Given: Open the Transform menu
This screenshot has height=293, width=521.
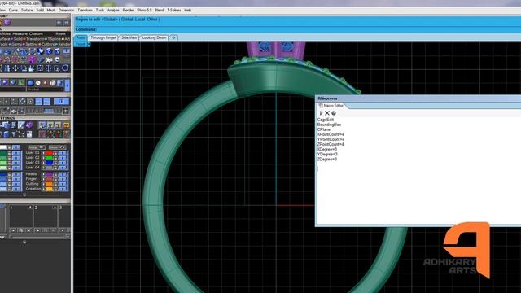Looking at the screenshot, I should pyautogui.click(x=85, y=11).
